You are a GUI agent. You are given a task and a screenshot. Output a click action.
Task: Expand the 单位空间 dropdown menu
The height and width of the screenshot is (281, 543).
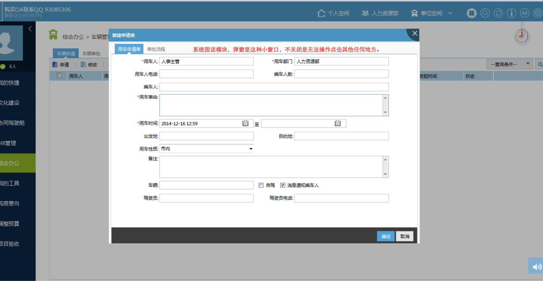click(450, 13)
